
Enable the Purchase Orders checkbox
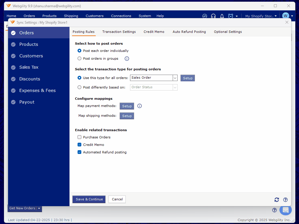point(80,137)
